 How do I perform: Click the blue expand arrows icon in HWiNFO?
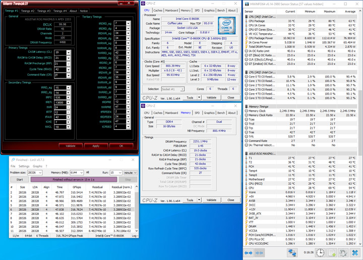249,253
